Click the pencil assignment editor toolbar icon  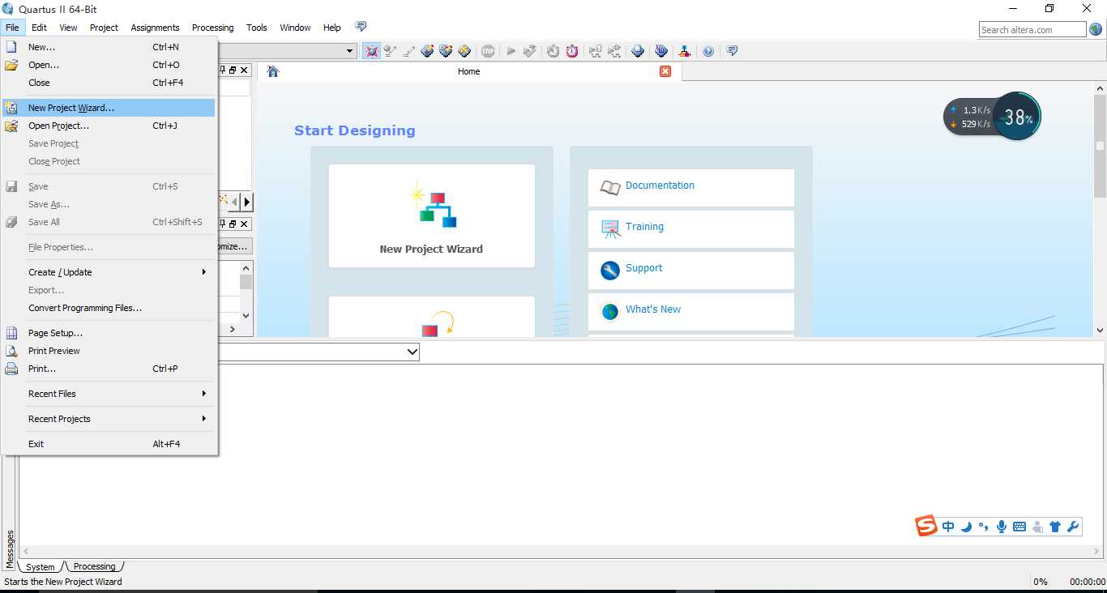coord(409,51)
